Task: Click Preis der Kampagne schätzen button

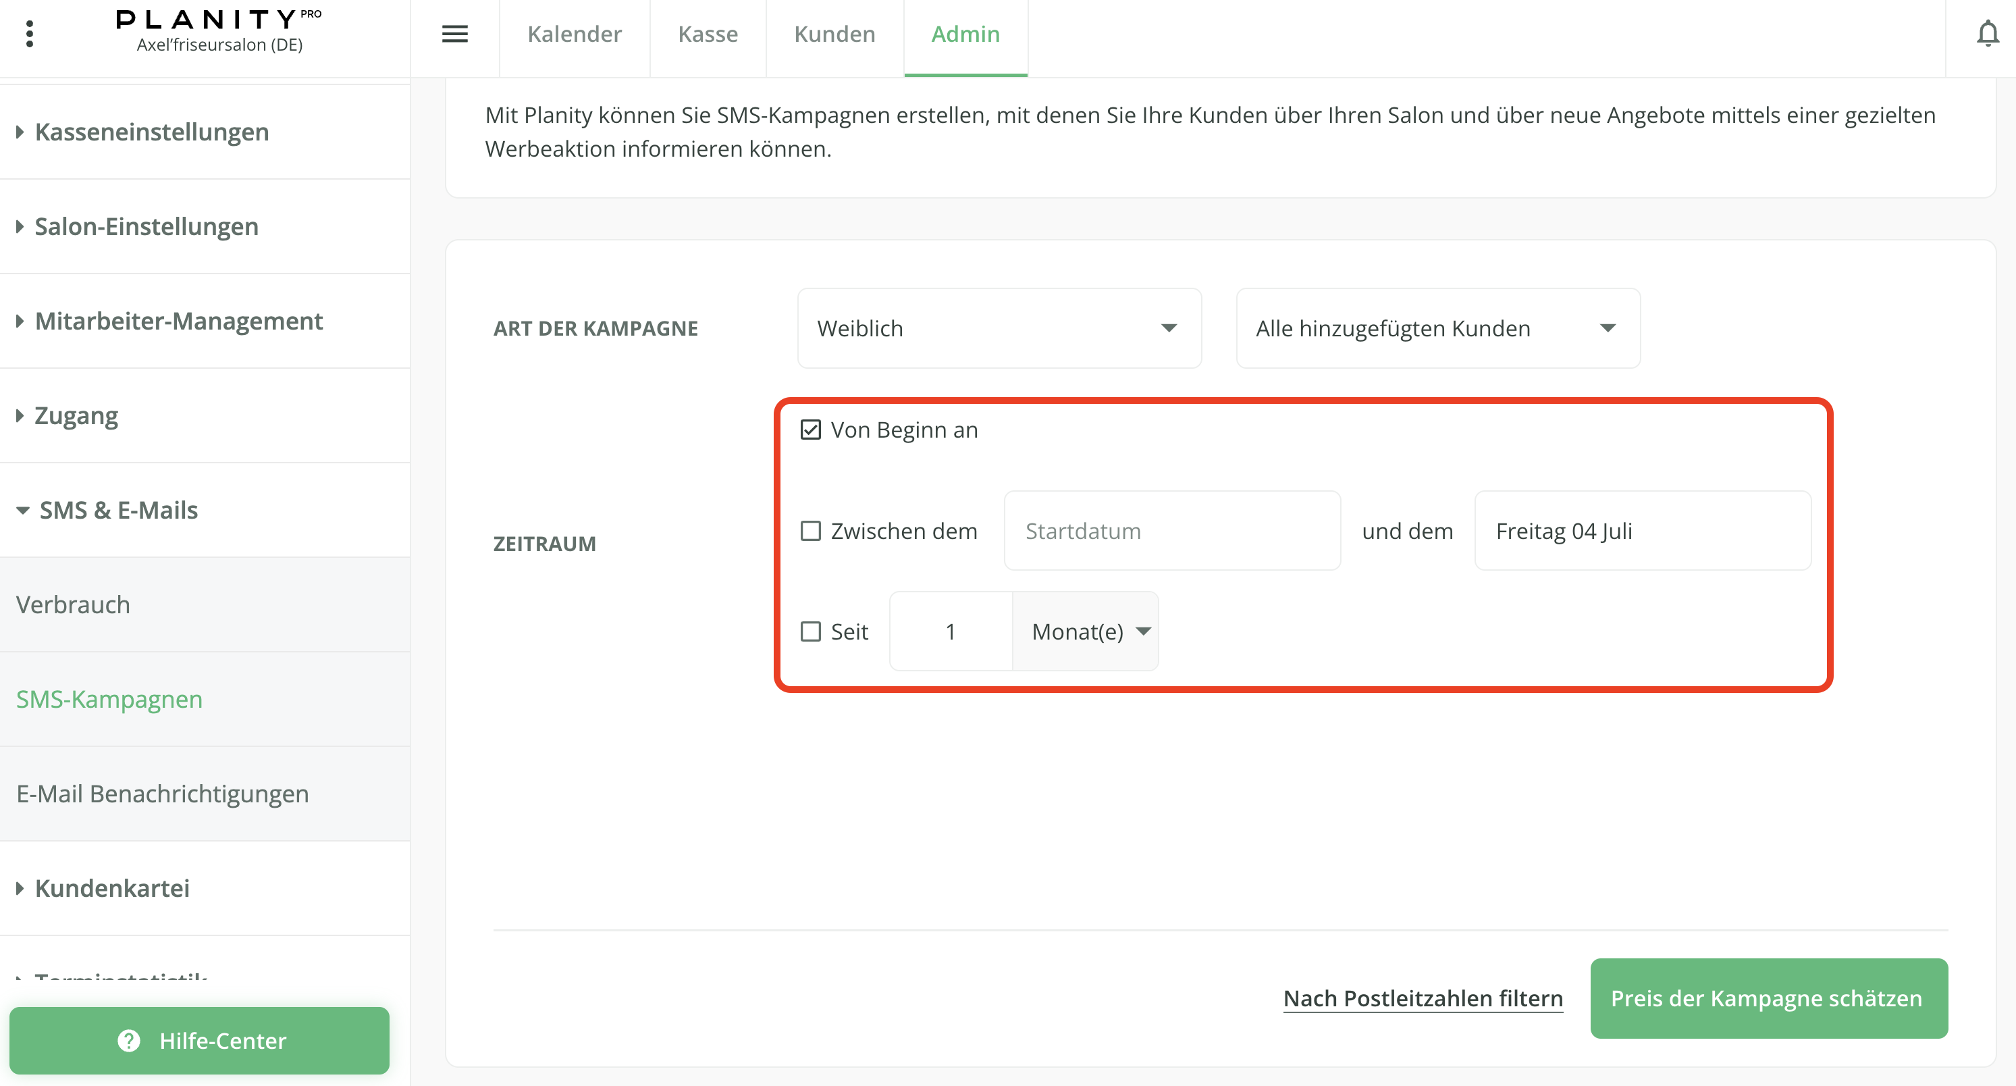Action: coord(1768,998)
